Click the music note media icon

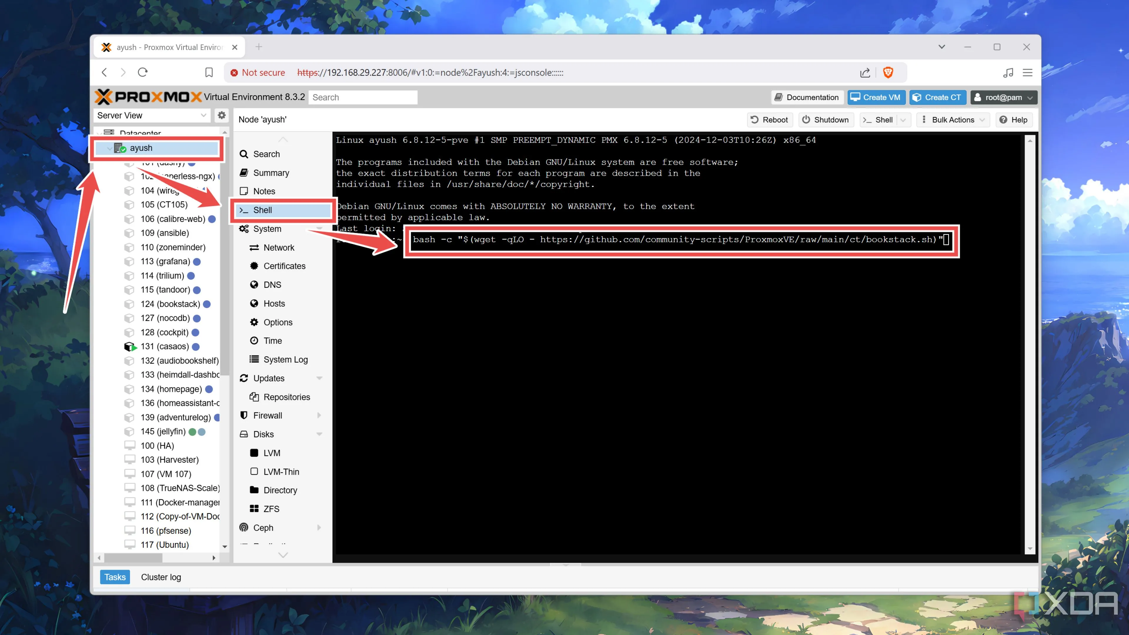(x=1008, y=72)
